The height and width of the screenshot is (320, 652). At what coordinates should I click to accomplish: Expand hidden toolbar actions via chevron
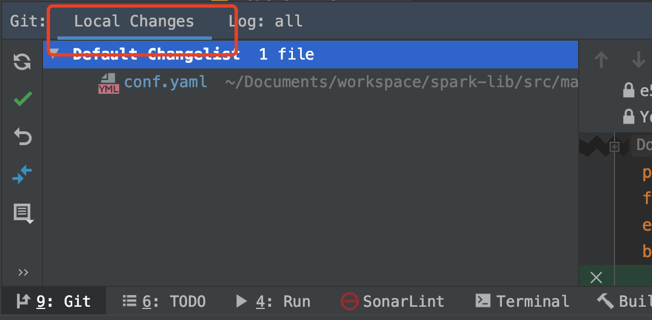22,272
